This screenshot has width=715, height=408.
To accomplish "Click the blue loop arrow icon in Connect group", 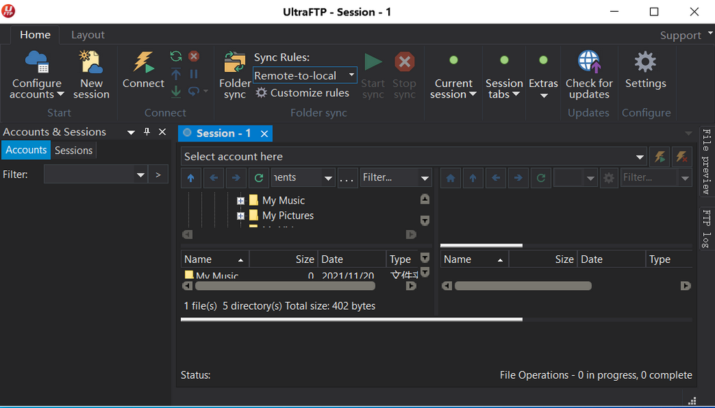I will [193, 91].
